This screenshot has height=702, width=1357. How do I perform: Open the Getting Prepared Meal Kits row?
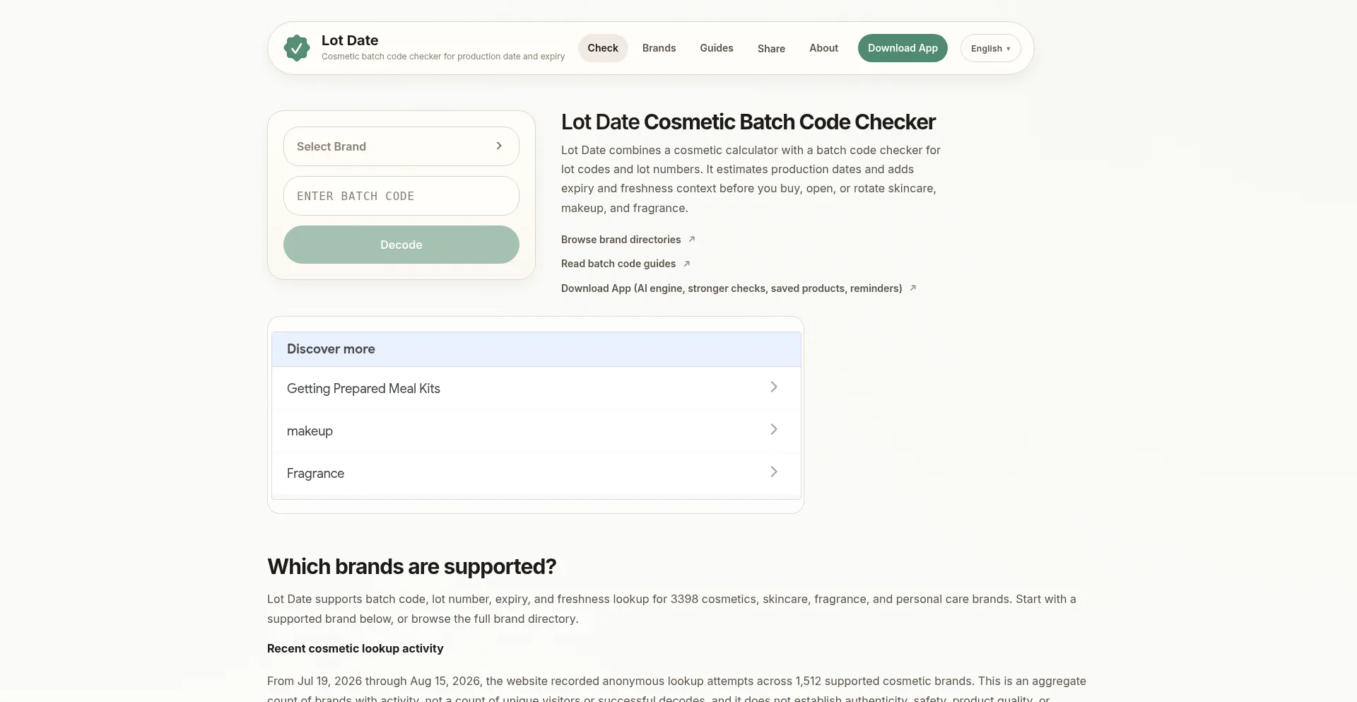pos(536,388)
